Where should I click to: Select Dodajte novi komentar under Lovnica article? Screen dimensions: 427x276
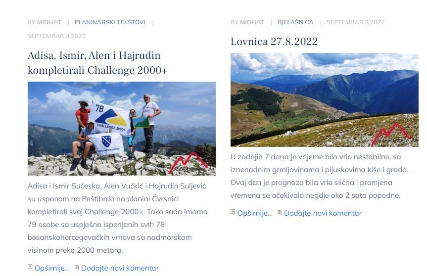pos(323,213)
